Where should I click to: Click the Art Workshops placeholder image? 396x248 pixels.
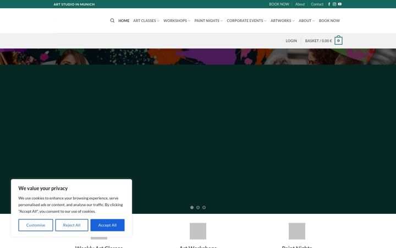[x=198, y=231]
